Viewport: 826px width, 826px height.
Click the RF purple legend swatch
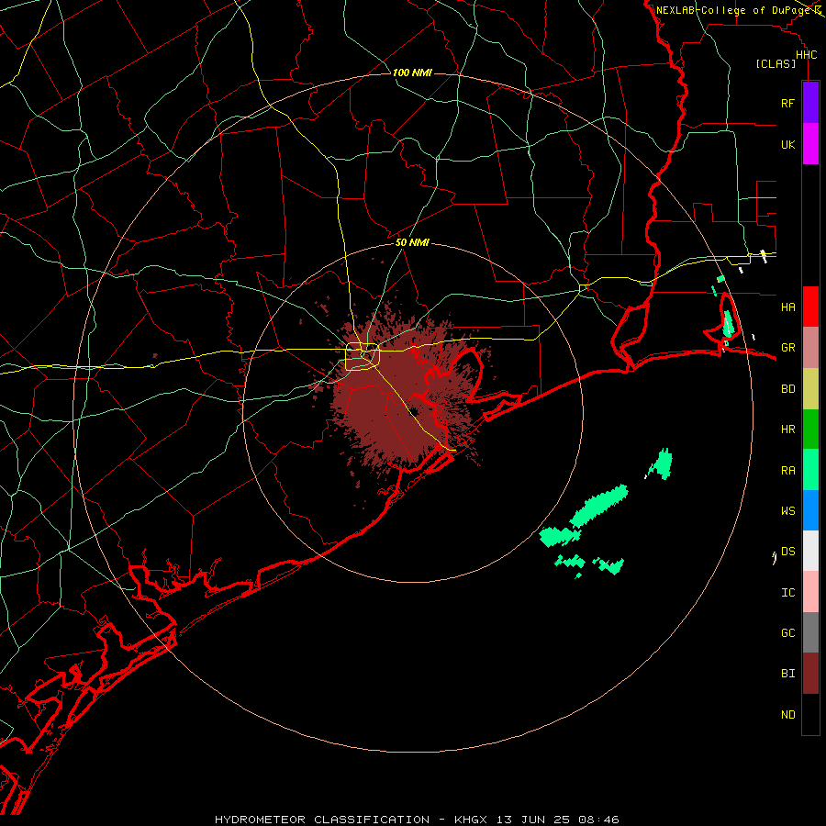[x=810, y=103]
